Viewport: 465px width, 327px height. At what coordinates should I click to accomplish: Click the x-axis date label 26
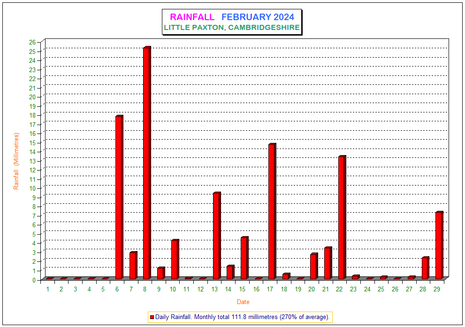pyautogui.click(x=395, y=289)
